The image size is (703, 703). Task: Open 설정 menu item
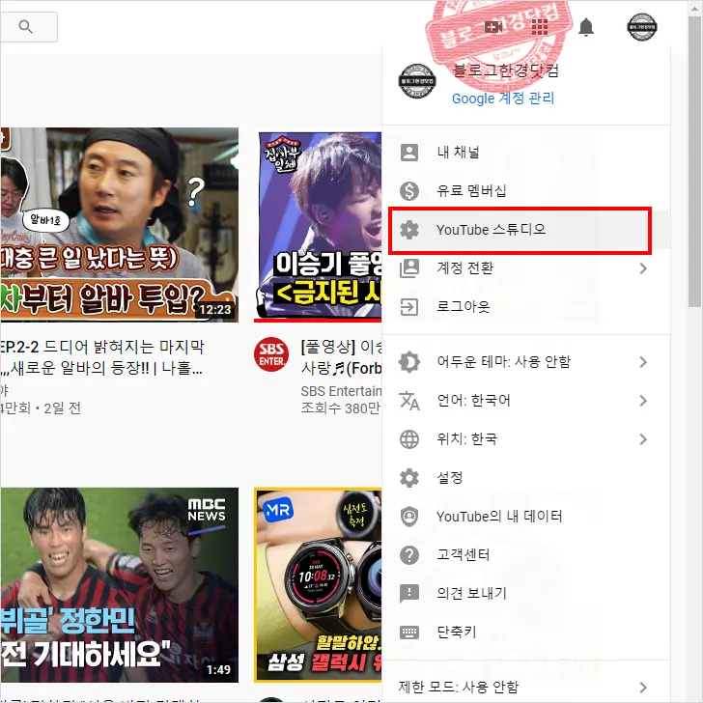tap(526, 478)
